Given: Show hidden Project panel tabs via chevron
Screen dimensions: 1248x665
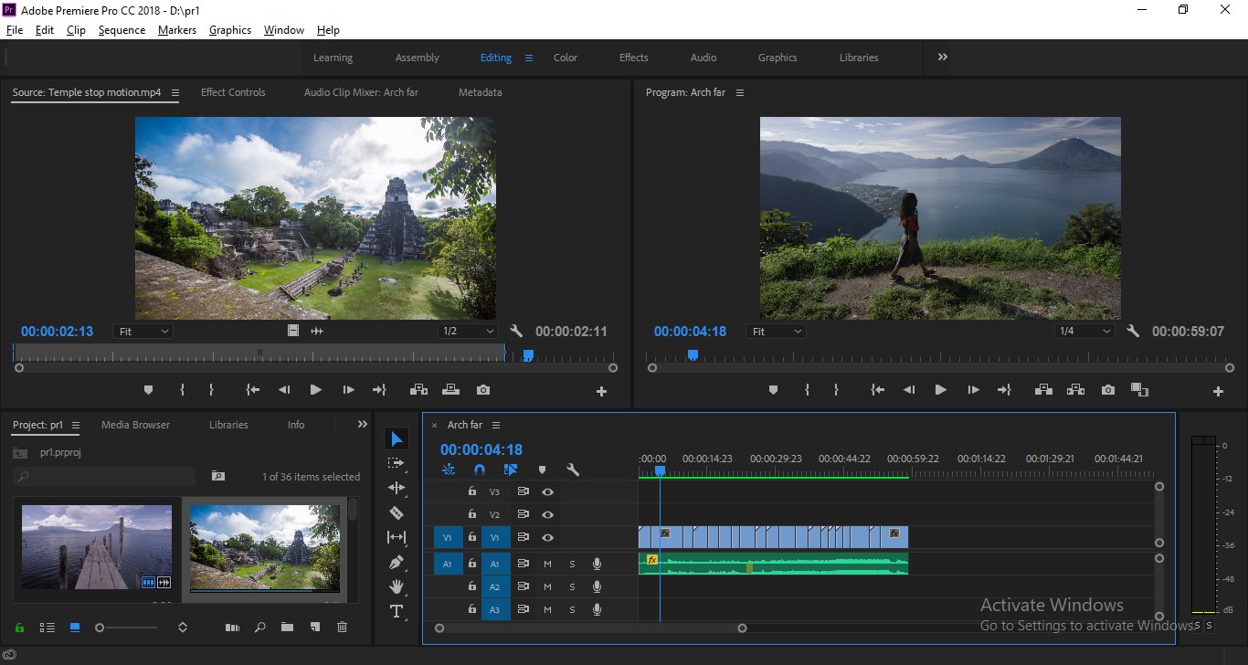Looking at the screenshot, I should (363, 425).
